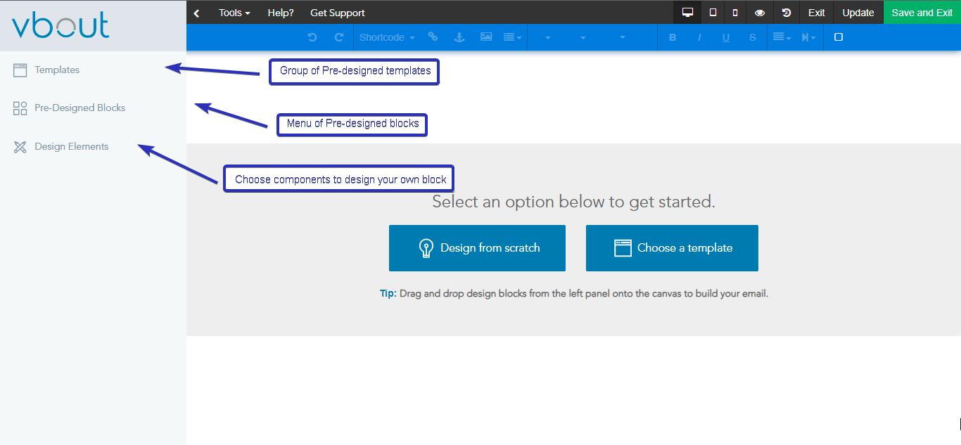
Task: Toggle Underline formatting
Action: (x=726, y=37)
